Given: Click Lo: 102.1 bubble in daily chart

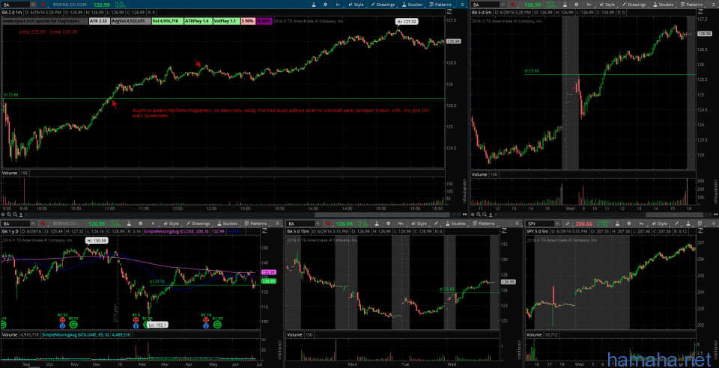Looking at the screenshot, I should point(158,325).
